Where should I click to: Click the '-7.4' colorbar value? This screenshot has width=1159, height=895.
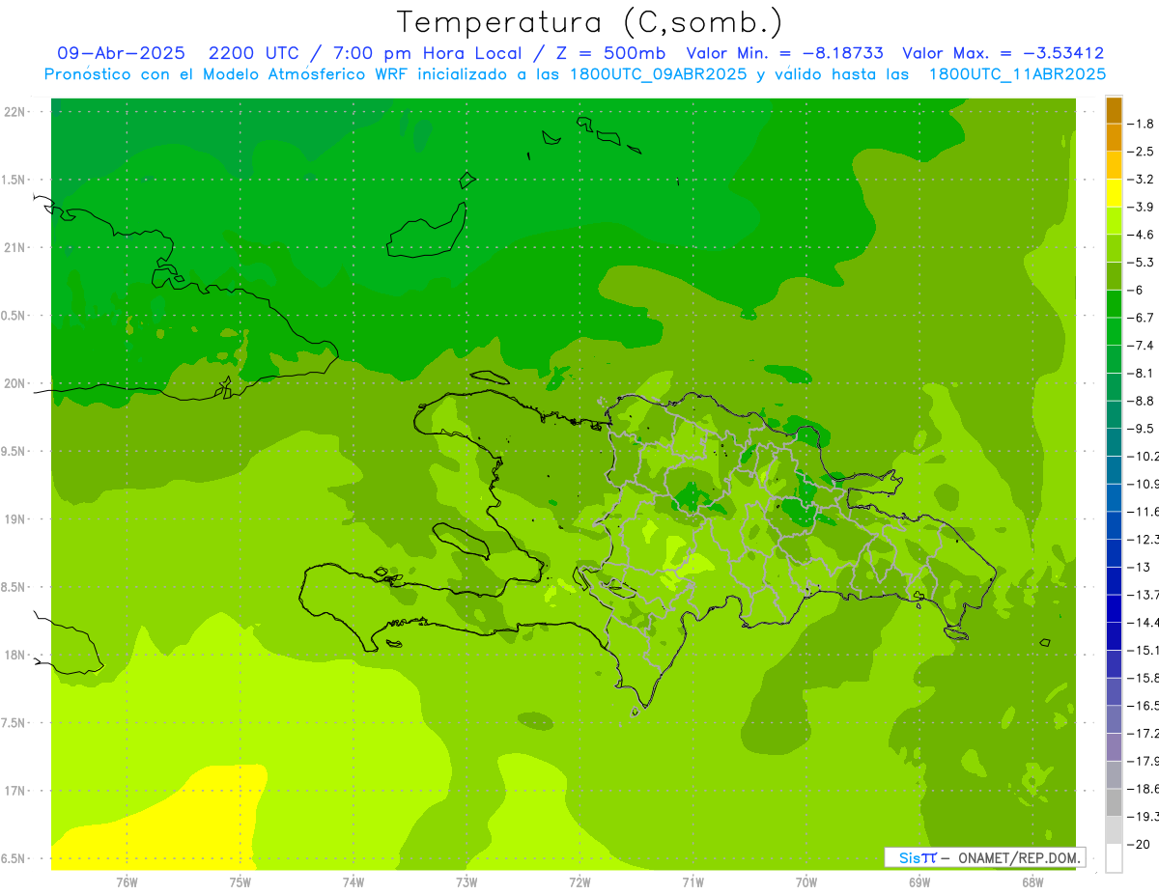(x=1141, y=346)
